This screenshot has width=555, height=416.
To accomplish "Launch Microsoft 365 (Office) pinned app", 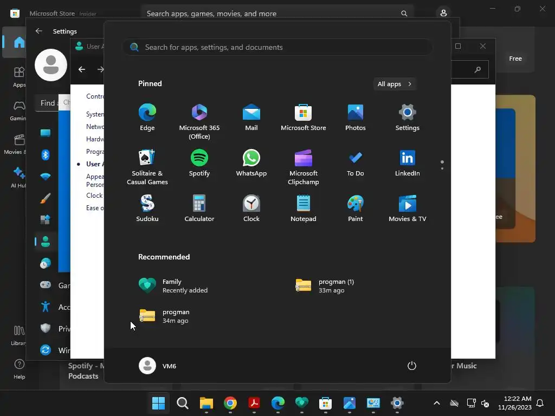I will tap(199, 122).
